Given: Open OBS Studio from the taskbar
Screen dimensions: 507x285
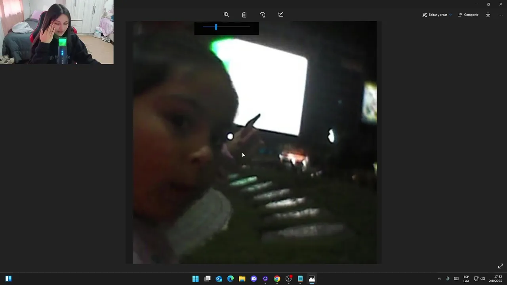Looking at the screenshot, I should coord(289,279).
